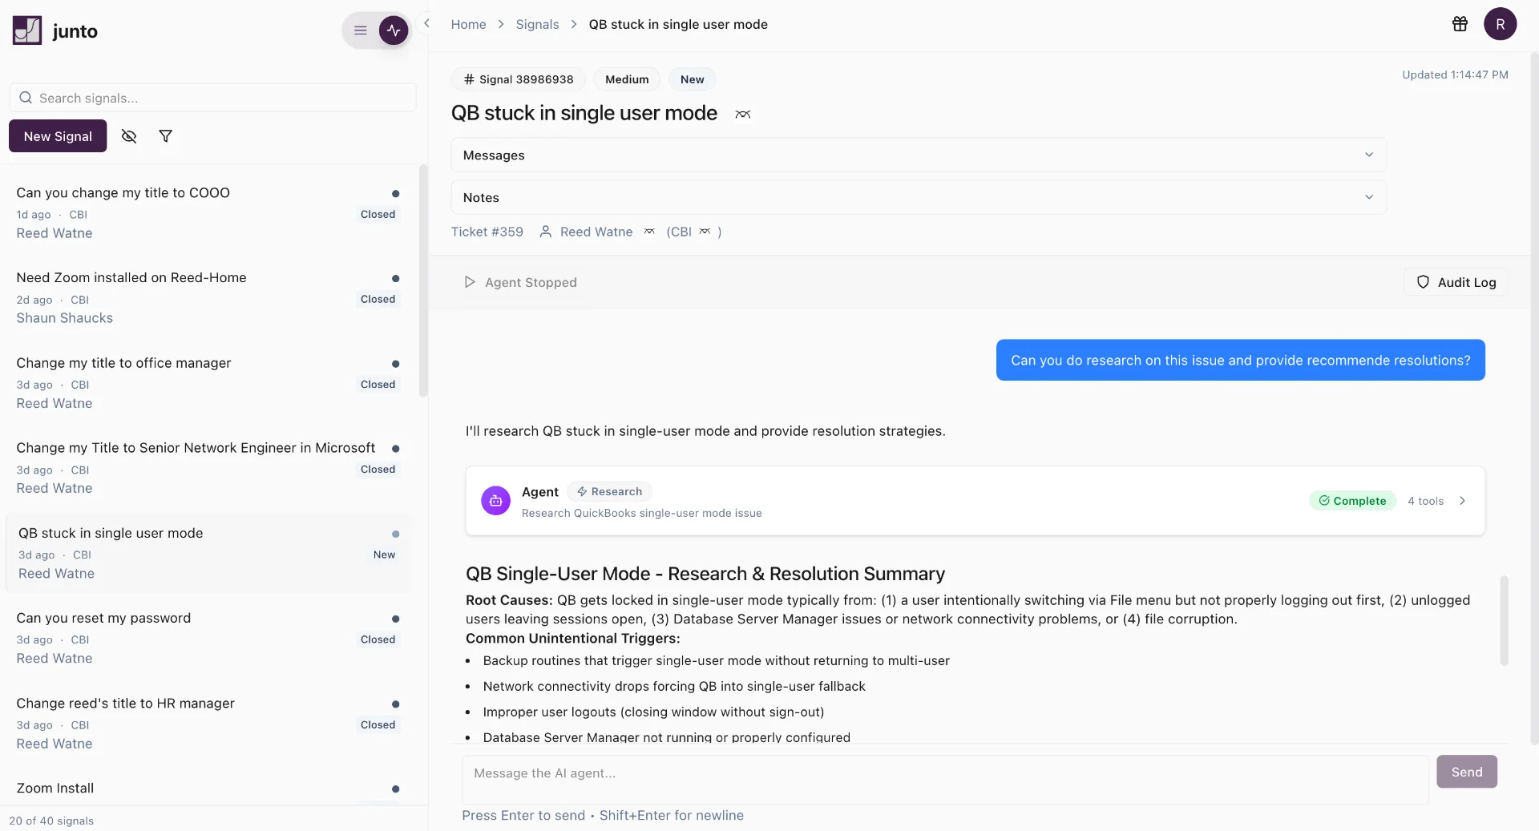The image size is (1539, 831).
Task: Go Home using the breadcrumb
Action: click(468, 24)
